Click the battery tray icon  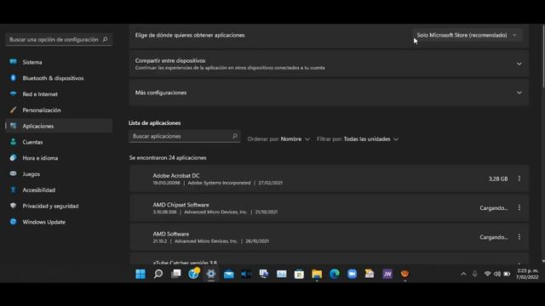(508, 274)
